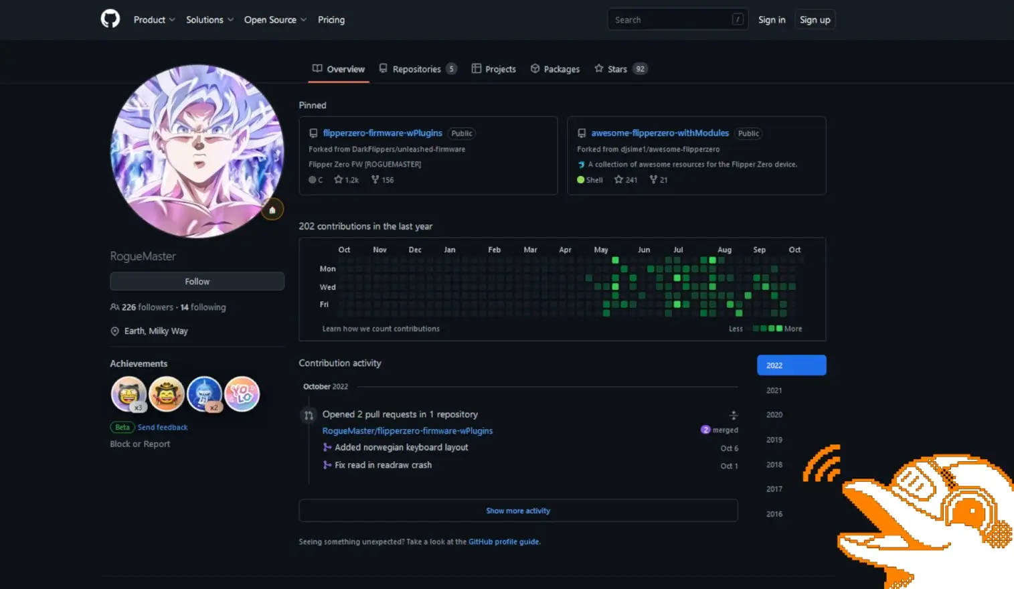Click the star count on flipperzero-firmware-wPlugins

pos(347,180)
